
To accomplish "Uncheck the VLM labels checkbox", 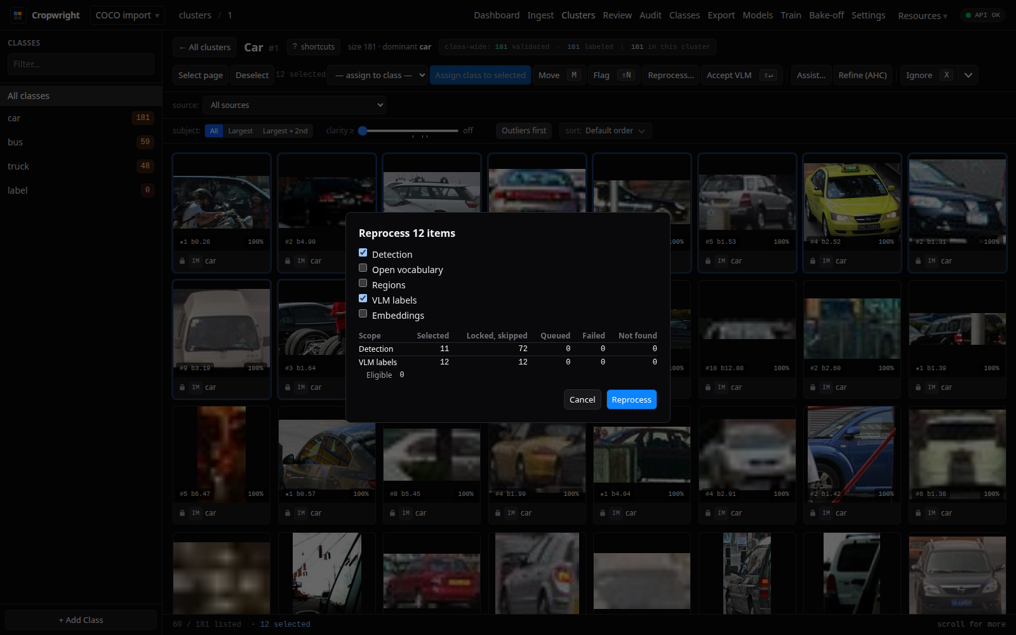I will click(363, 298).
